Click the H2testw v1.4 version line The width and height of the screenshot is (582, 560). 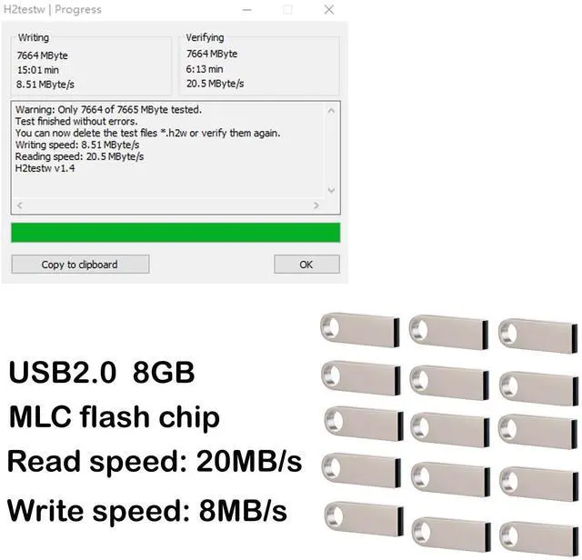pyautogui.click(x=45, y=168)
